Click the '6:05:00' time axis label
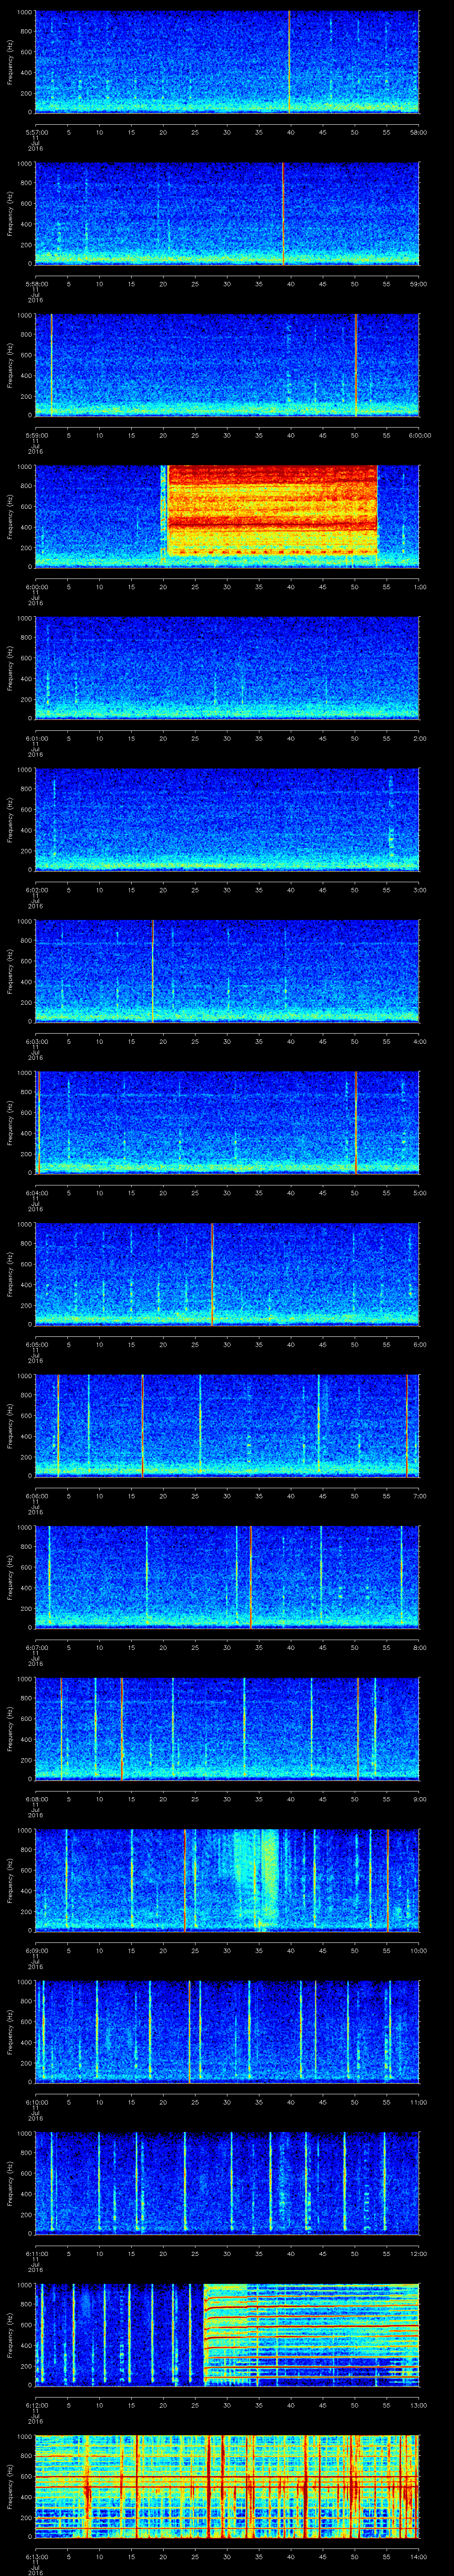Image resolution: width=454 pixels, height=2576 pixels. (36, 1343)
